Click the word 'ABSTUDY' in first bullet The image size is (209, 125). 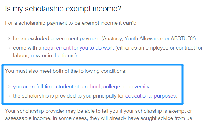[182, 38]
